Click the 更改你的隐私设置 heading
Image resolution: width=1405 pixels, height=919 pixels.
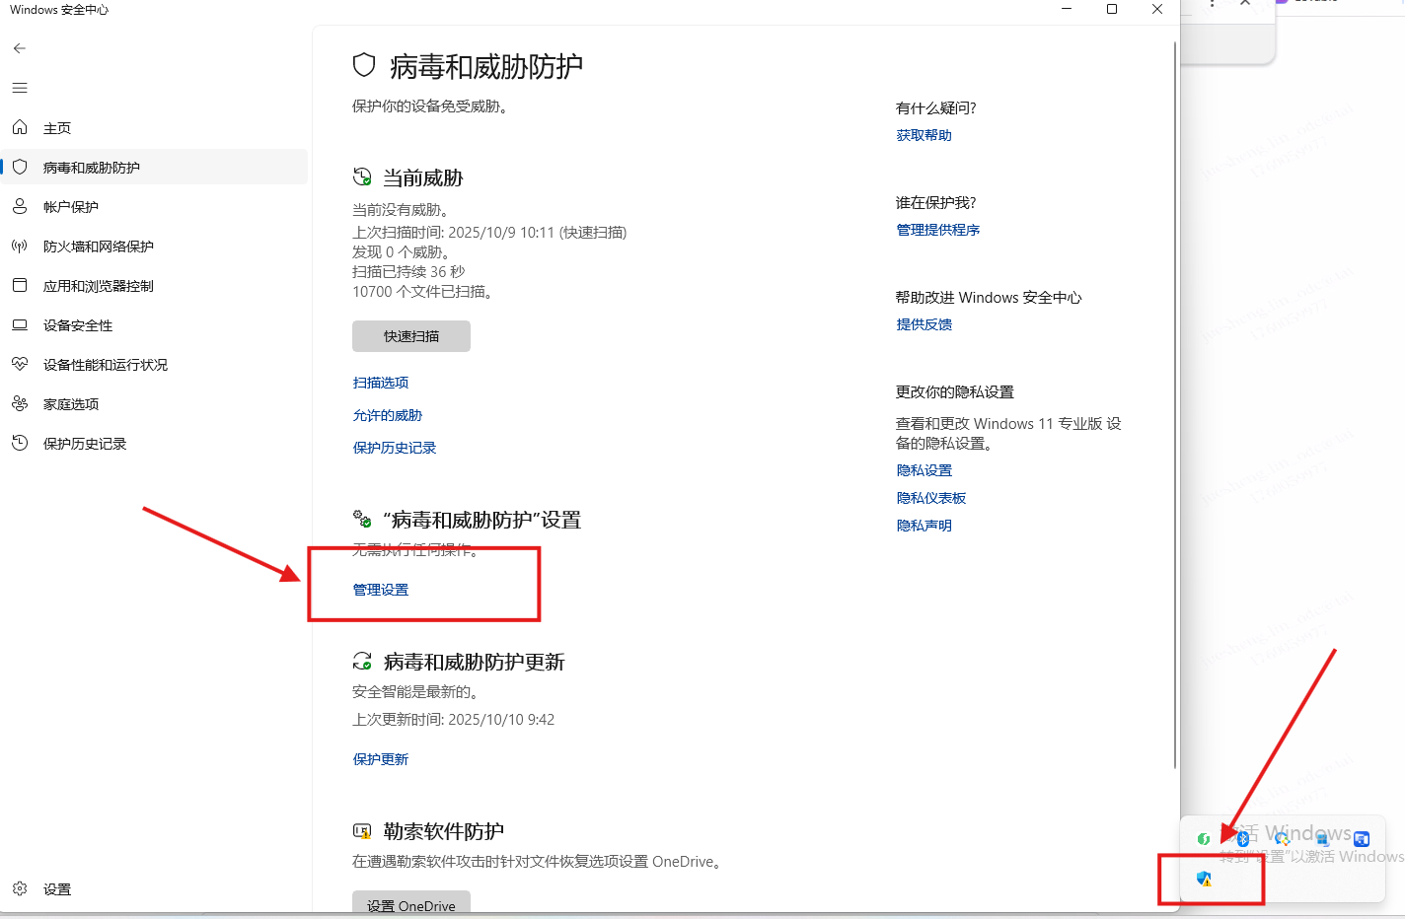point(955,391)
